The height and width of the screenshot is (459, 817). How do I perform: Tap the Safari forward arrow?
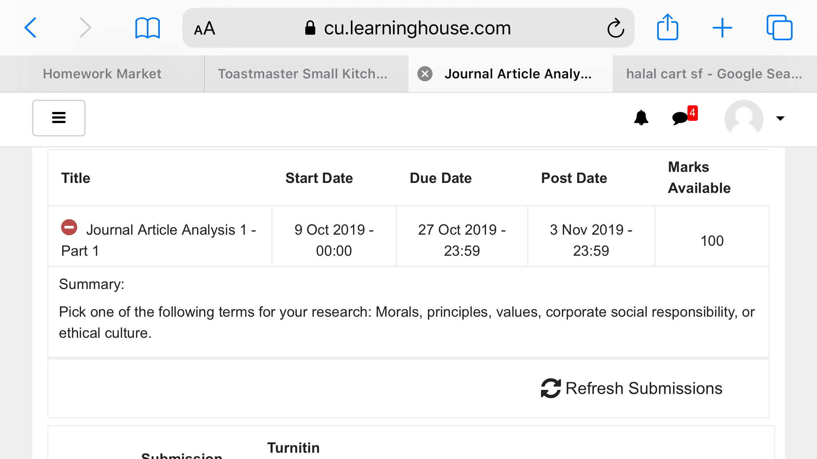coord(85,28)
